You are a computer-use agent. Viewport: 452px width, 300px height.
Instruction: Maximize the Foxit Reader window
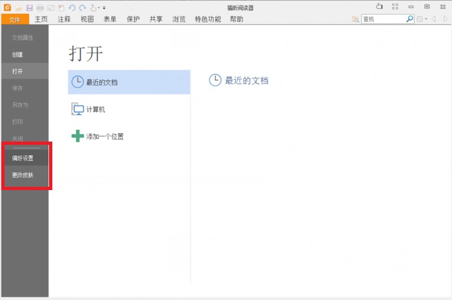(x=427, y=6)
